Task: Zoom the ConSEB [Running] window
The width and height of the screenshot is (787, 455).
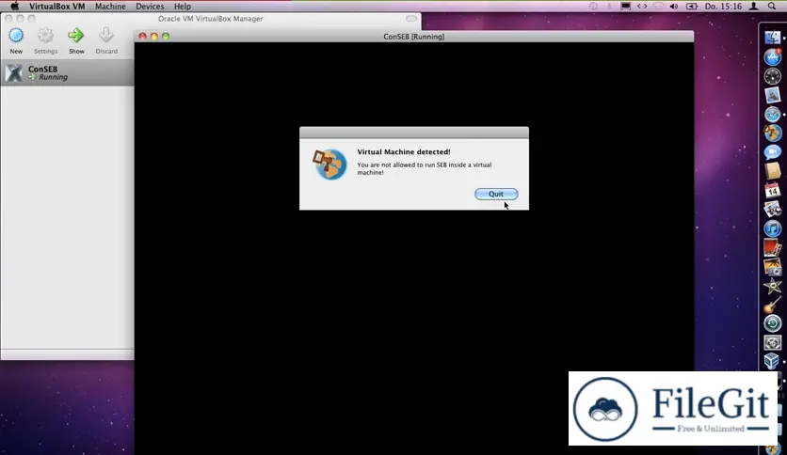Action: [166, 37]
